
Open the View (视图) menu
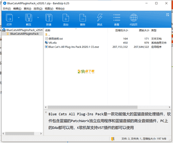point(49,8)
